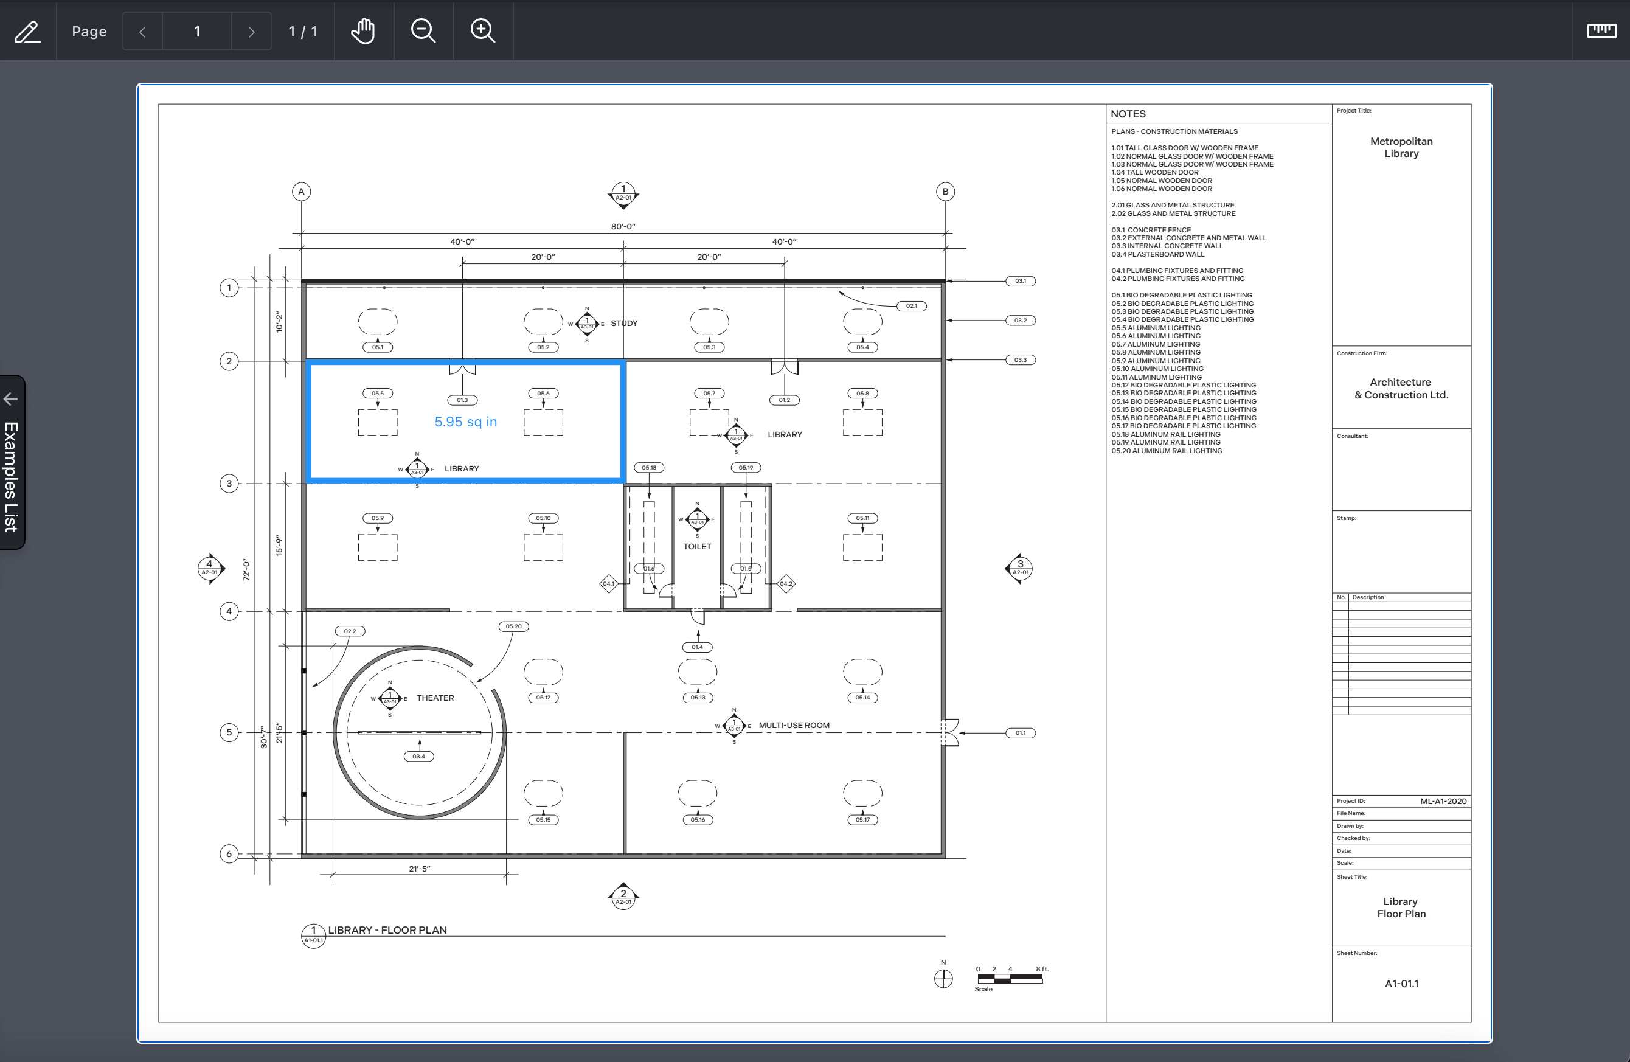Click grid marker B circle
Viewport: 1630px width, 1062px height.
coord(945,192)
